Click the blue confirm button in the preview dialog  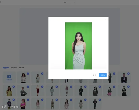pyautogui.click(x=103, y=75)
